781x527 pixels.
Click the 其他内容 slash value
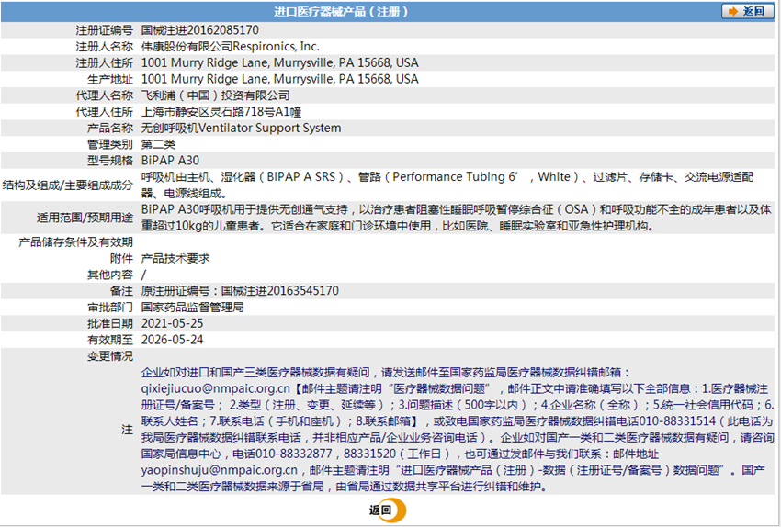[x=143, y=275]
